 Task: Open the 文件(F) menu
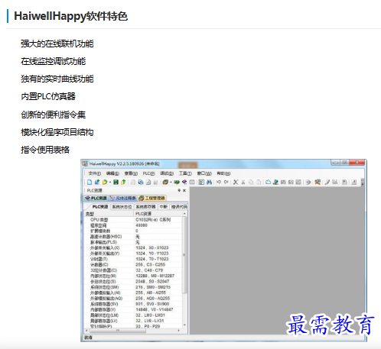pyautogui.click(x=95, y=173)
